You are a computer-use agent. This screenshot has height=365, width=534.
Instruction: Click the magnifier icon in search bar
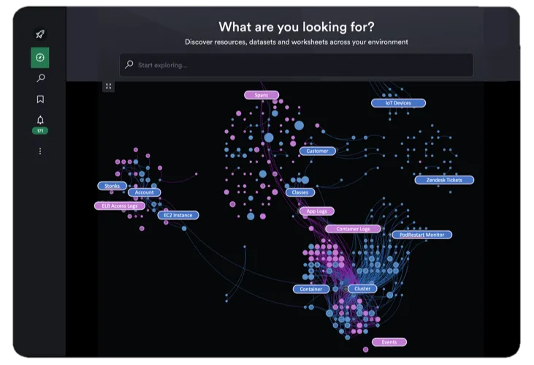[129, 64]
